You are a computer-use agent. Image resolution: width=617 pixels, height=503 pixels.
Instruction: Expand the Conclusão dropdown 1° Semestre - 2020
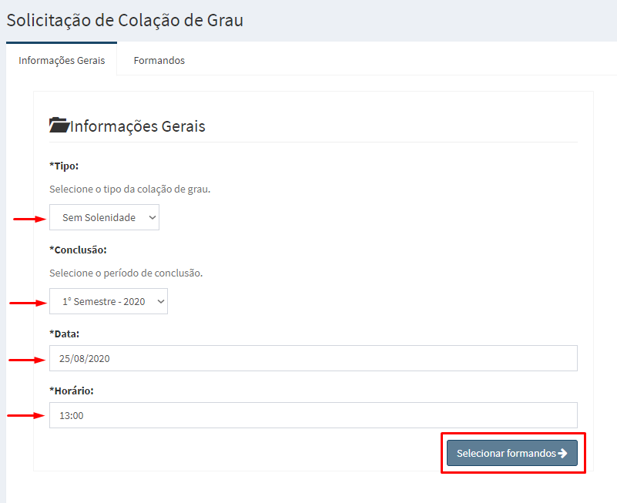coord(109,301)
